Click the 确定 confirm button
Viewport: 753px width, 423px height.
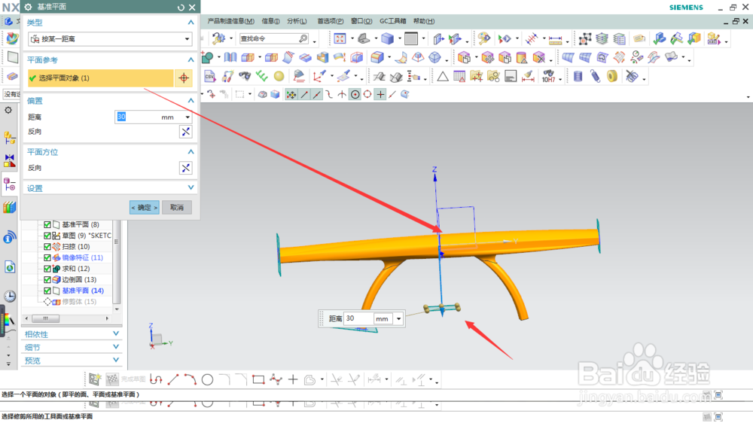(144, 208)
